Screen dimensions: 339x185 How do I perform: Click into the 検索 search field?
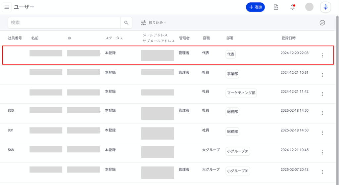pos(64,23)
